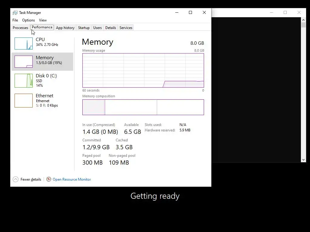310x232 pixels.
Task: Click the '300 MB' paged pool value
Action: click(x=92, y=163)
